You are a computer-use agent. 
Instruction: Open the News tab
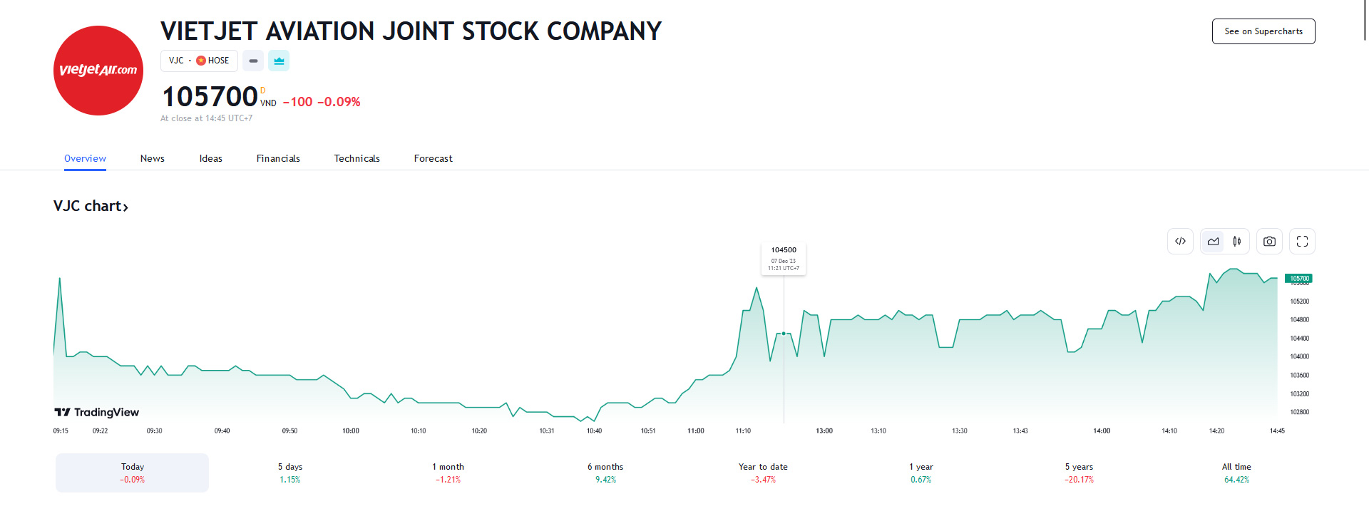click(153, 158)
